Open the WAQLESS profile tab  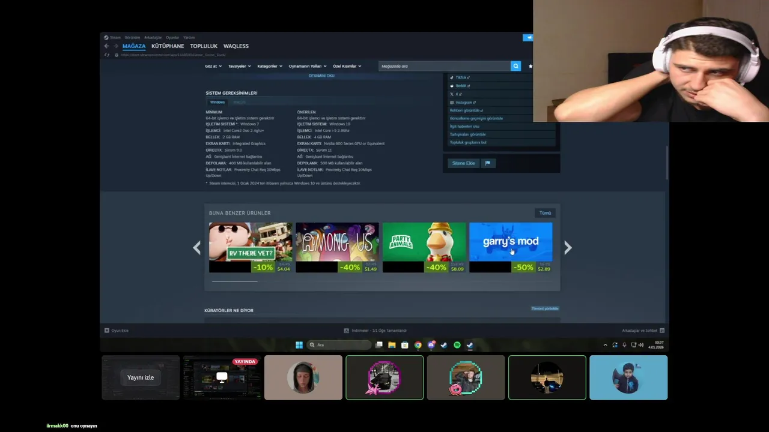click(x=236, y=46)
